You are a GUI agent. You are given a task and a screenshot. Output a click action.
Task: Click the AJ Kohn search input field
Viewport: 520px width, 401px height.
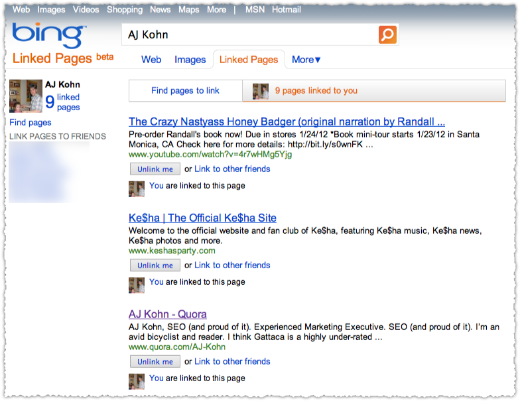[x=251, y=35]
